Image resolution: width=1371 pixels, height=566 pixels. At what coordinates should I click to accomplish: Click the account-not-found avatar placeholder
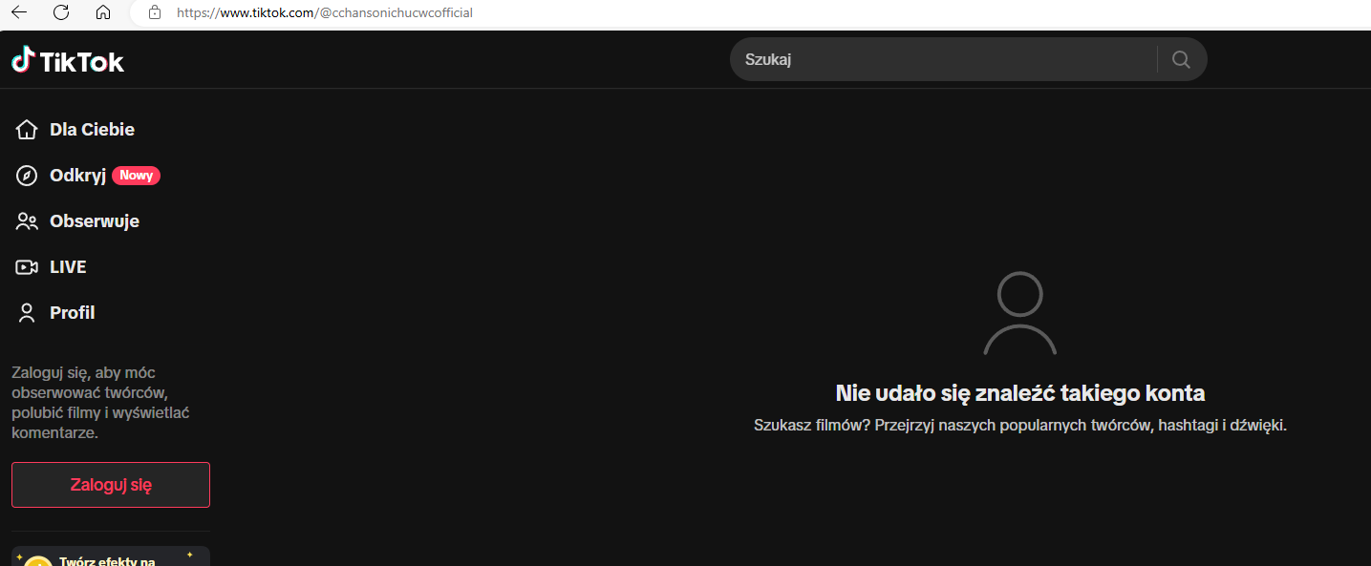point(1020,313)
